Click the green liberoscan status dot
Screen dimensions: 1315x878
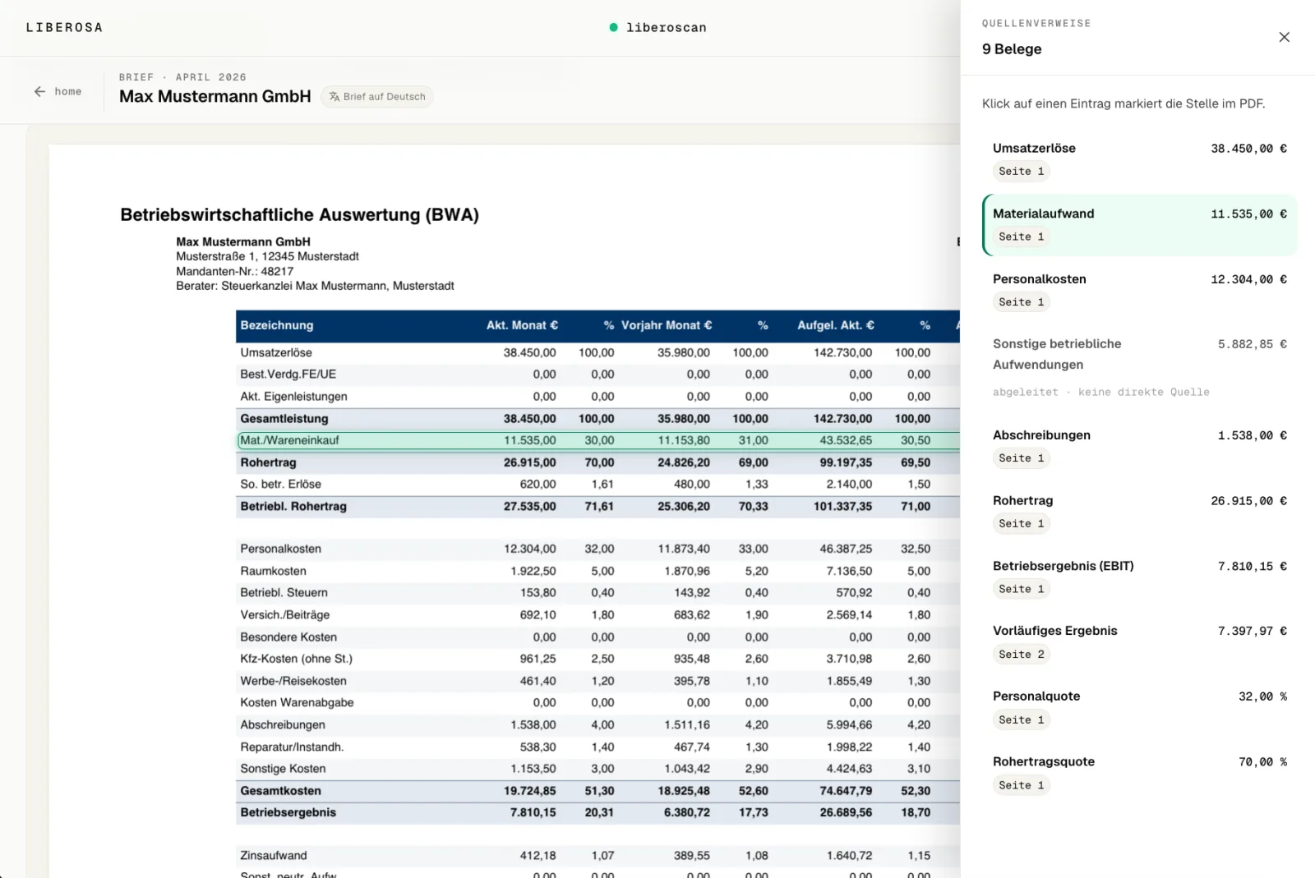tap(613, 27)
